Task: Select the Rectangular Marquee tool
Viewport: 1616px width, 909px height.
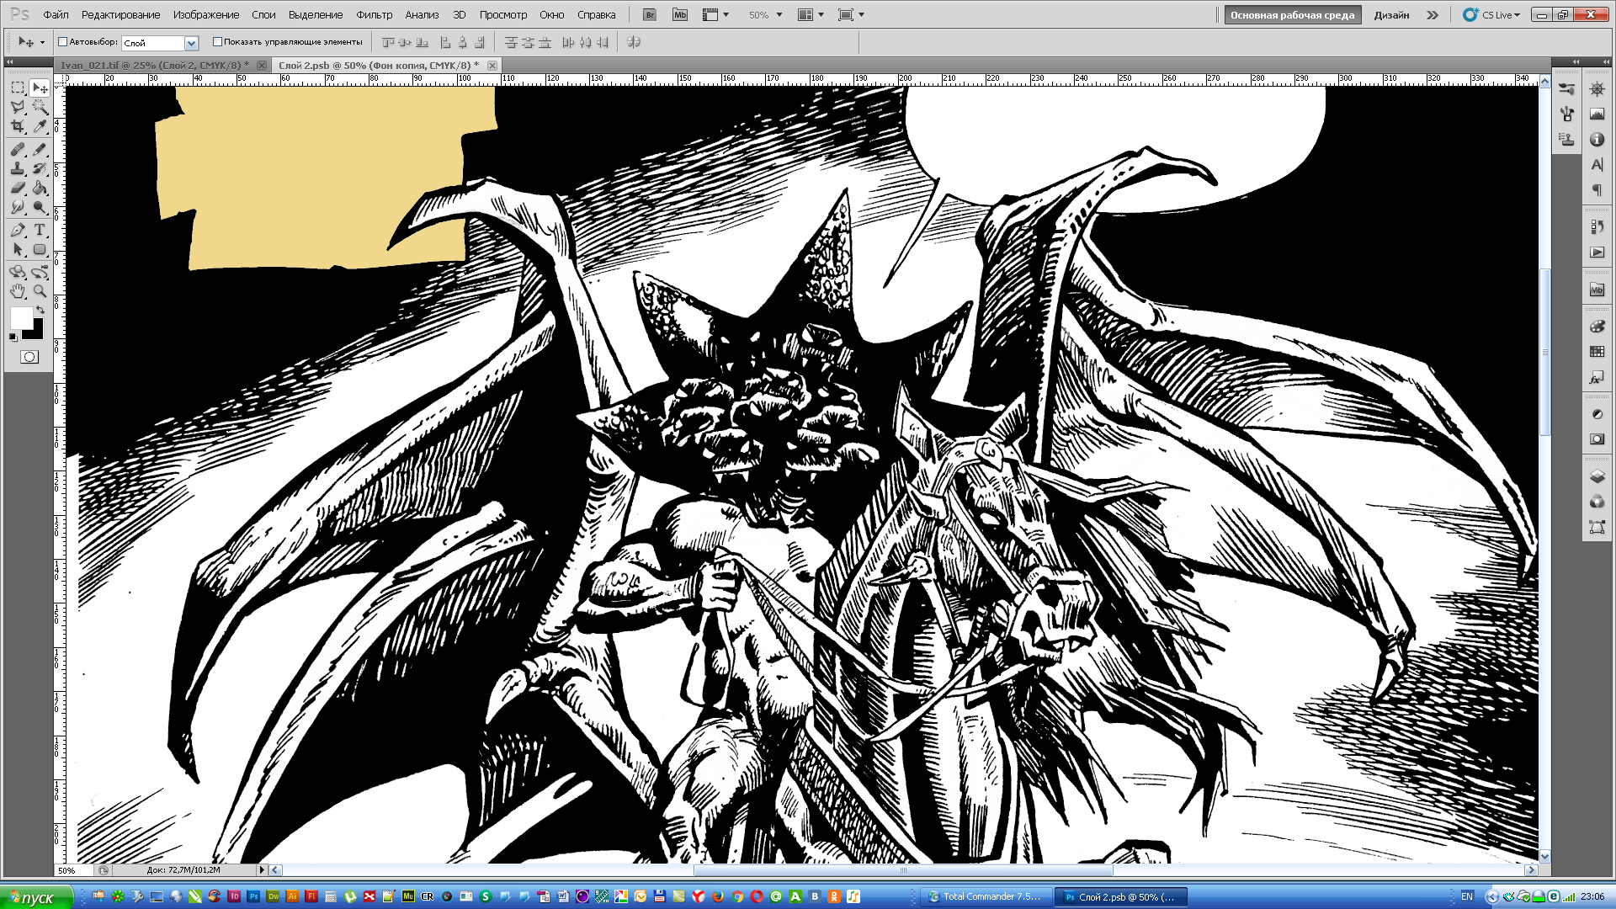Action: pos(18,88)
